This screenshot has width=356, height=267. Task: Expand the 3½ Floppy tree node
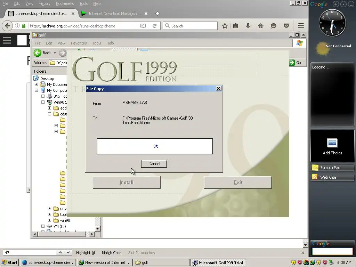(43, 96)
